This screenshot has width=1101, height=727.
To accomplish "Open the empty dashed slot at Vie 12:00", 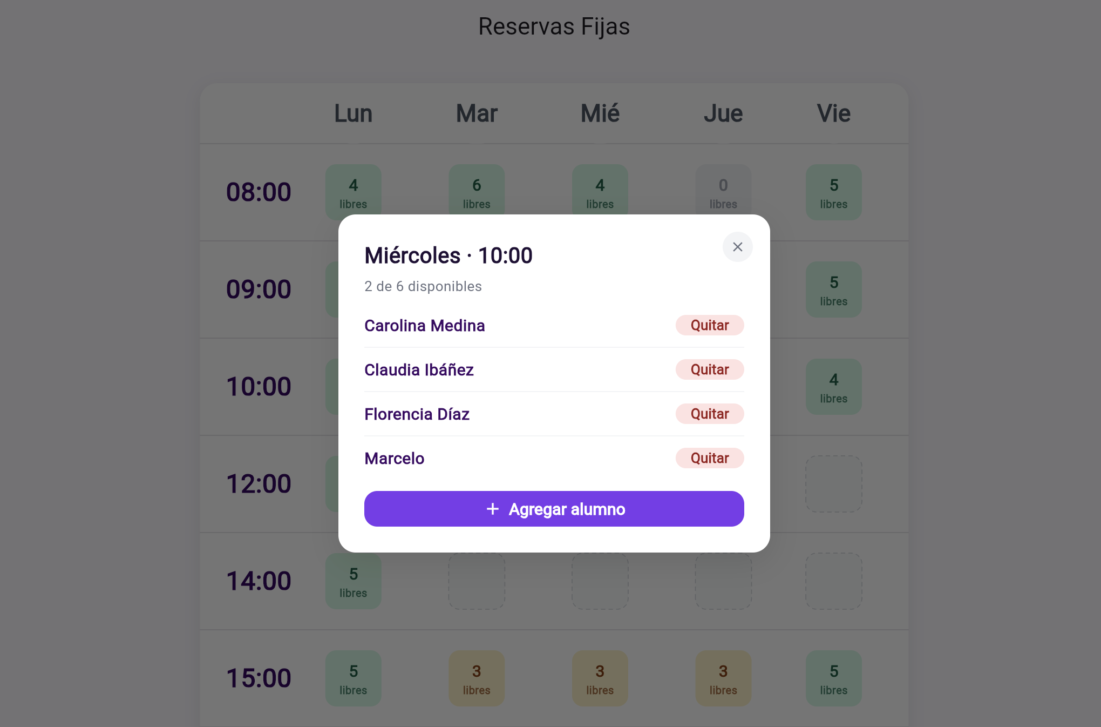I will click(x=833, y=484).
